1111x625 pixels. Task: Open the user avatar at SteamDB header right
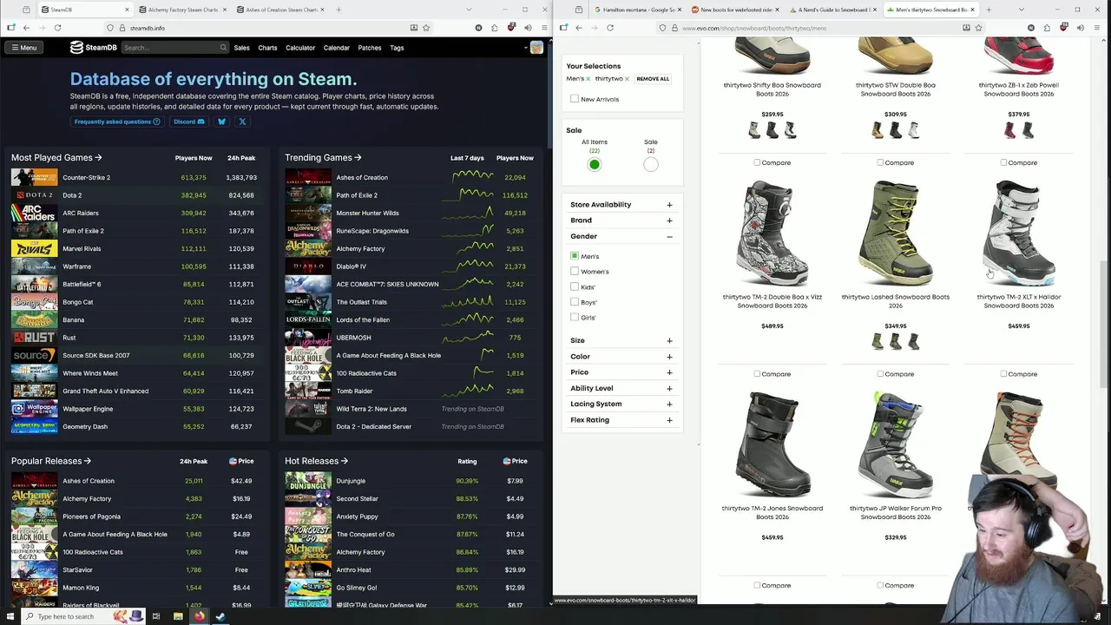pyautogui.click(x=536, y=48)
